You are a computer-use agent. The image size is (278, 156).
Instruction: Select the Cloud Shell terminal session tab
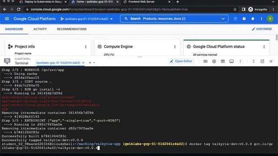tap(58, 62)
